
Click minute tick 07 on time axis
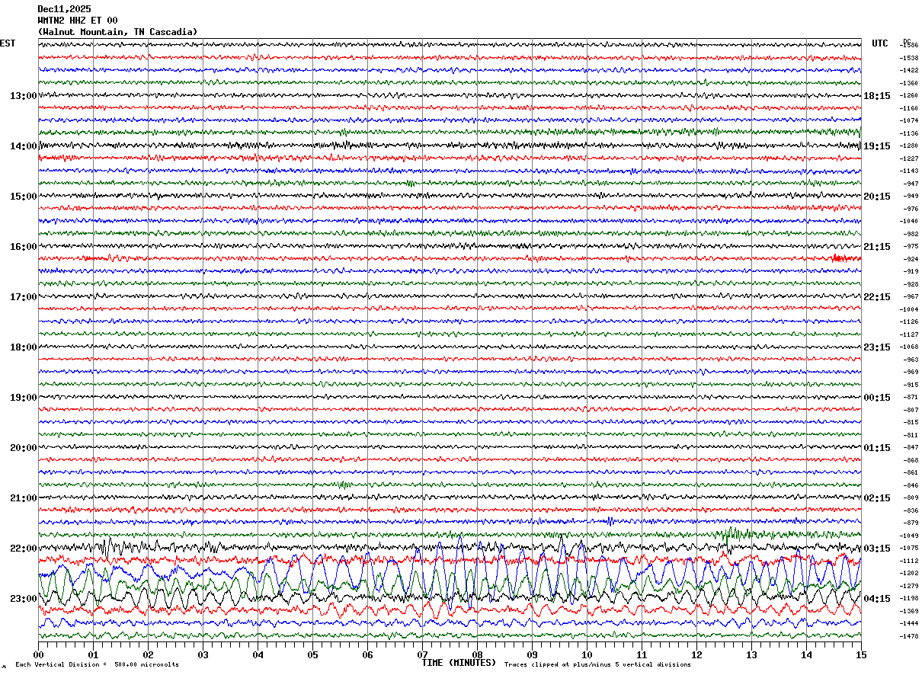[x=422, y=654]
